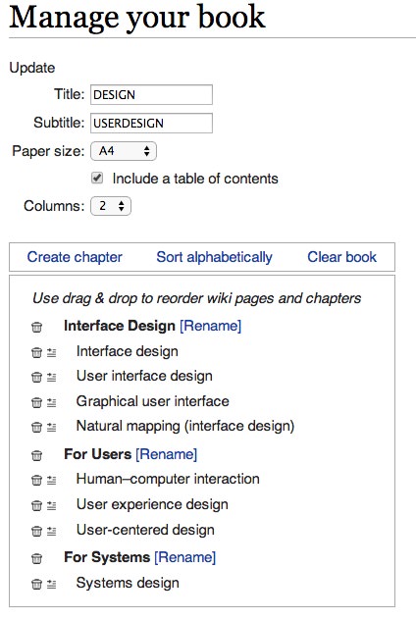
Task: Delete the Interface Design chapter via trash icon
Action: tap(36, 327)
